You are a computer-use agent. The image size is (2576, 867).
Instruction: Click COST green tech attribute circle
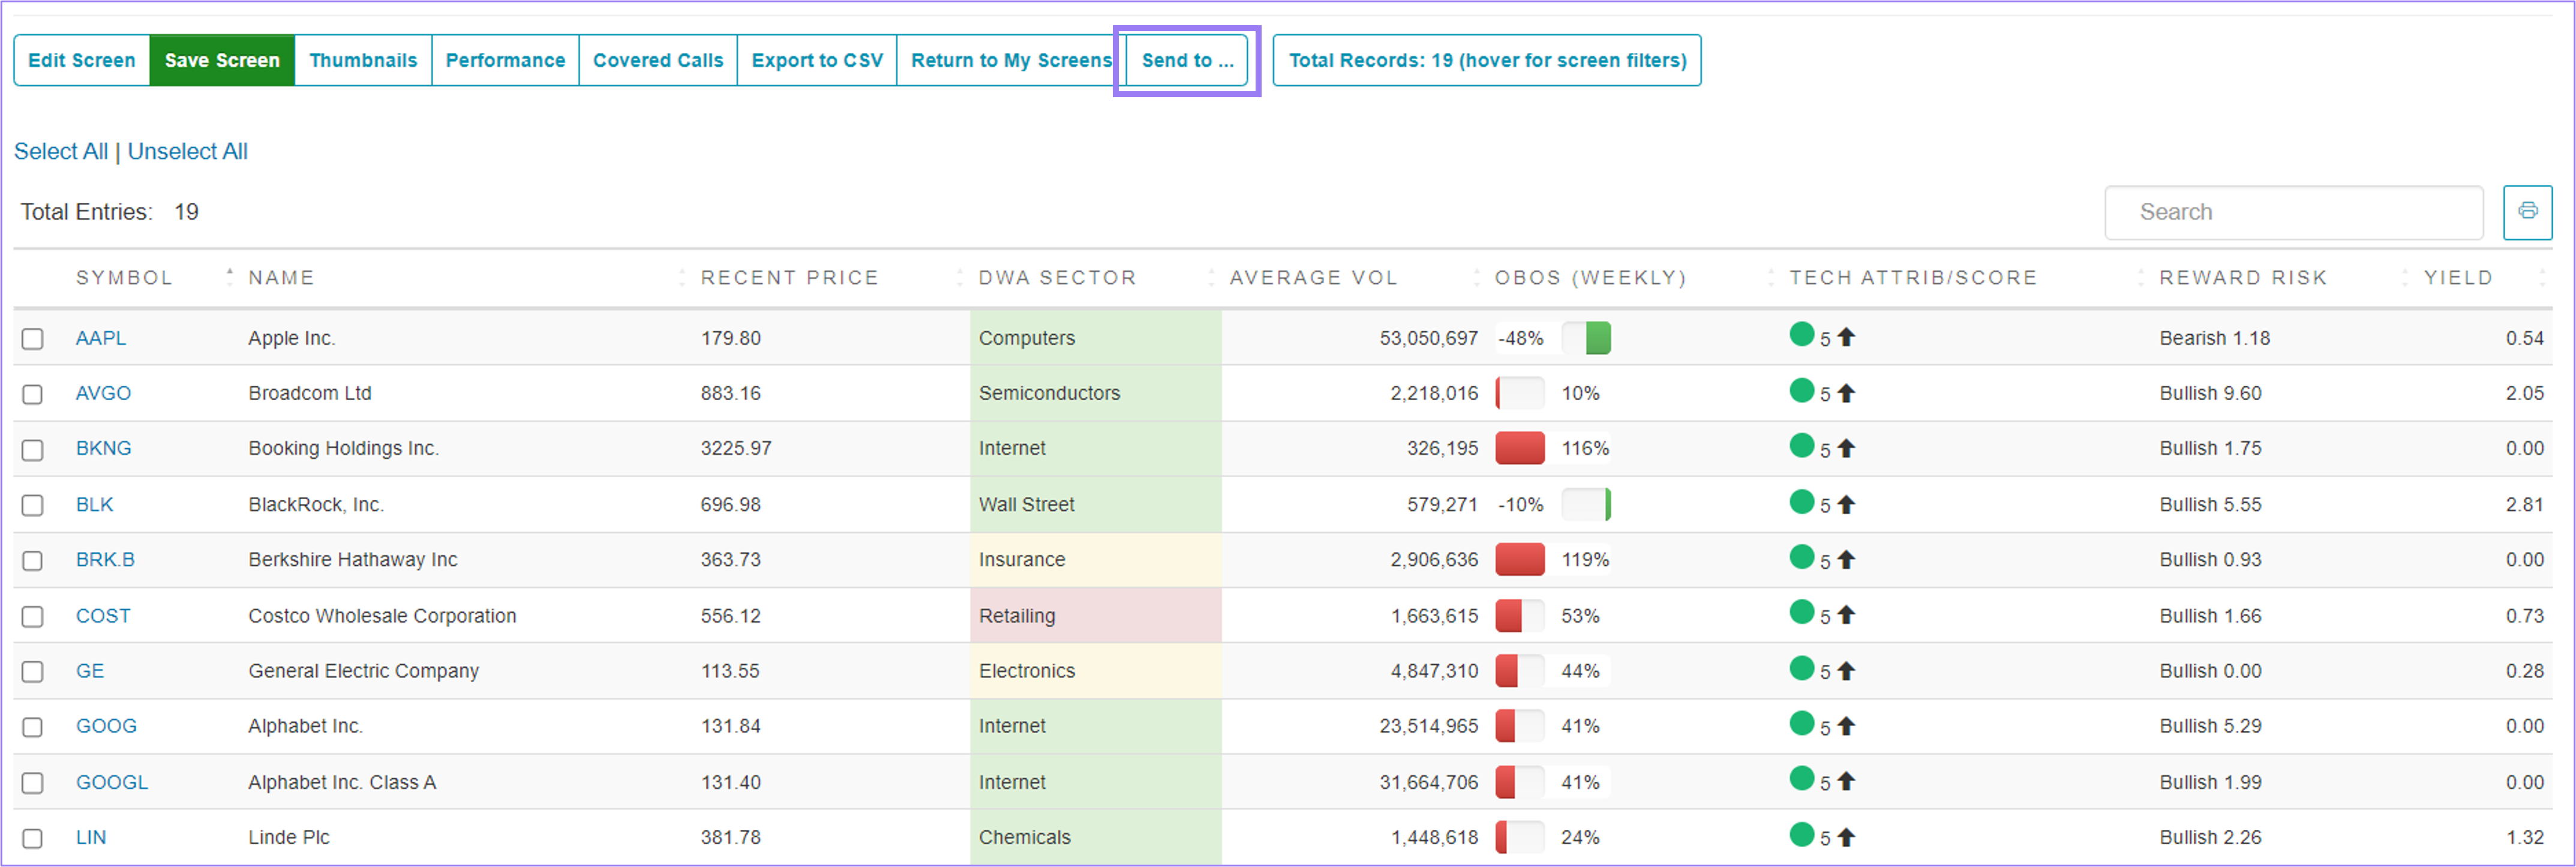point(1801,612)
